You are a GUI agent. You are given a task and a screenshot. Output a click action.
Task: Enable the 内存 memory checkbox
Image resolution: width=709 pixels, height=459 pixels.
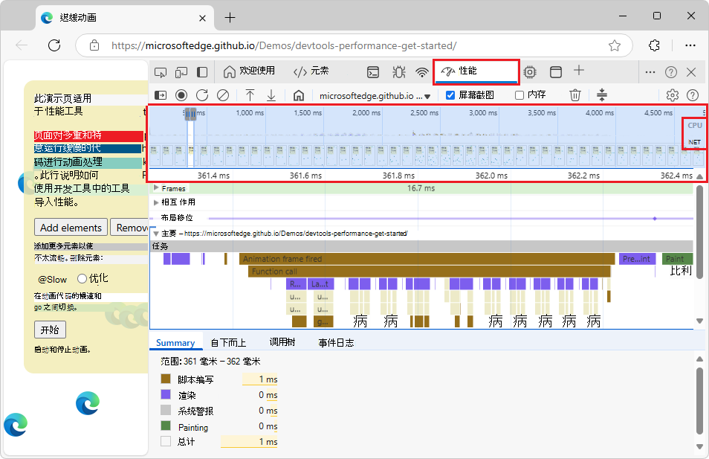pos(519,95)
